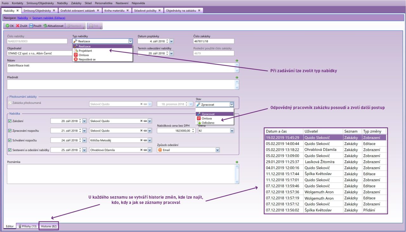Screen dimensions: 406x232
Task: Switch to the Editor tab
Action: pyautogui.click(x=10, y=226)
